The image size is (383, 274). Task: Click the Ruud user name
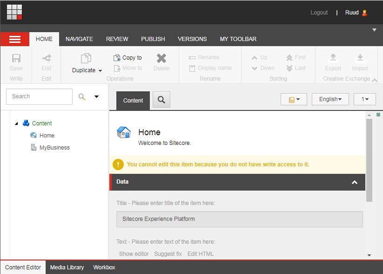(352, 13)
